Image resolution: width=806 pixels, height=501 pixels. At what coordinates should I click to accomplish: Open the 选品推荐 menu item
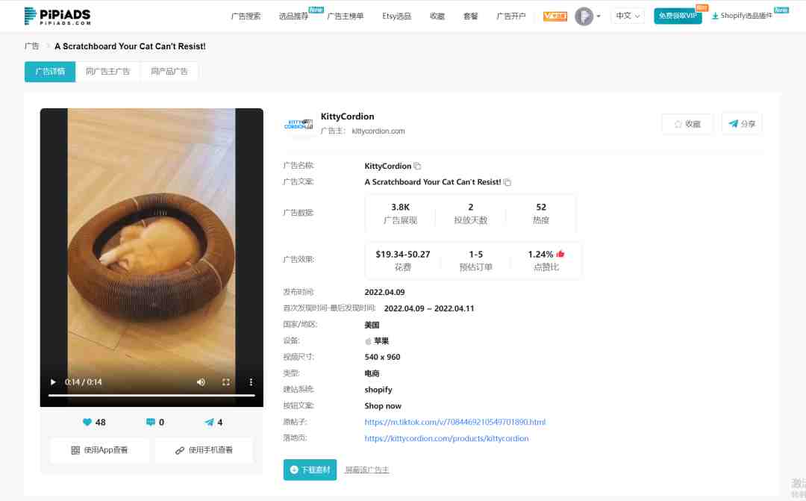(293, 16)
